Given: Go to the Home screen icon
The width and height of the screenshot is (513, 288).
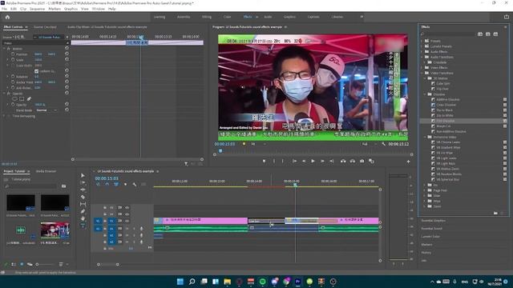Looking at the screenshot, I should click(7, 17).
